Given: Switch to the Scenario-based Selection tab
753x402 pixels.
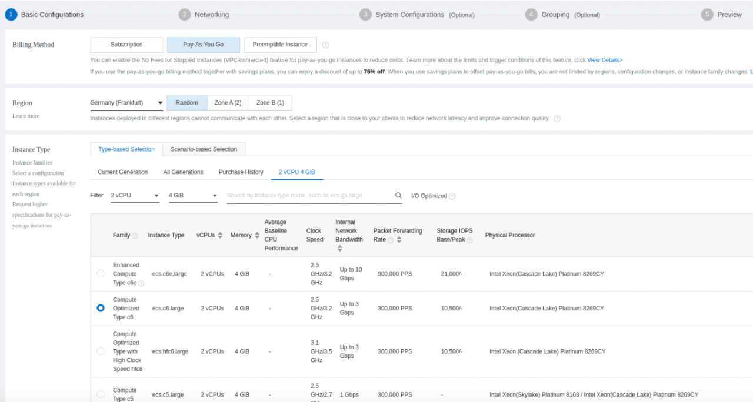Looking at the screenshot, I should point(204,149).
